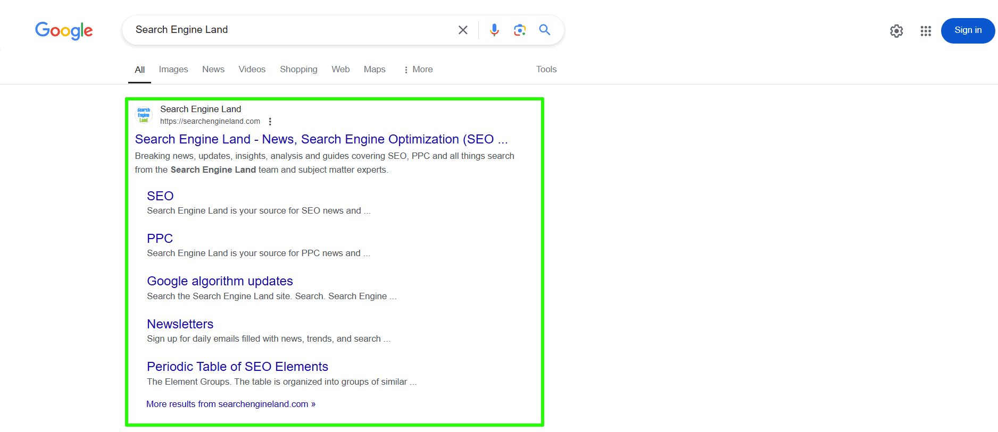
Task: Open three-dot menu beside searchengineland.com URL
Action: (x=270, y=122)
